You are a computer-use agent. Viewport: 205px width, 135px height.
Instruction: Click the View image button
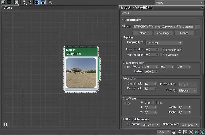click(x=163, y=33)
